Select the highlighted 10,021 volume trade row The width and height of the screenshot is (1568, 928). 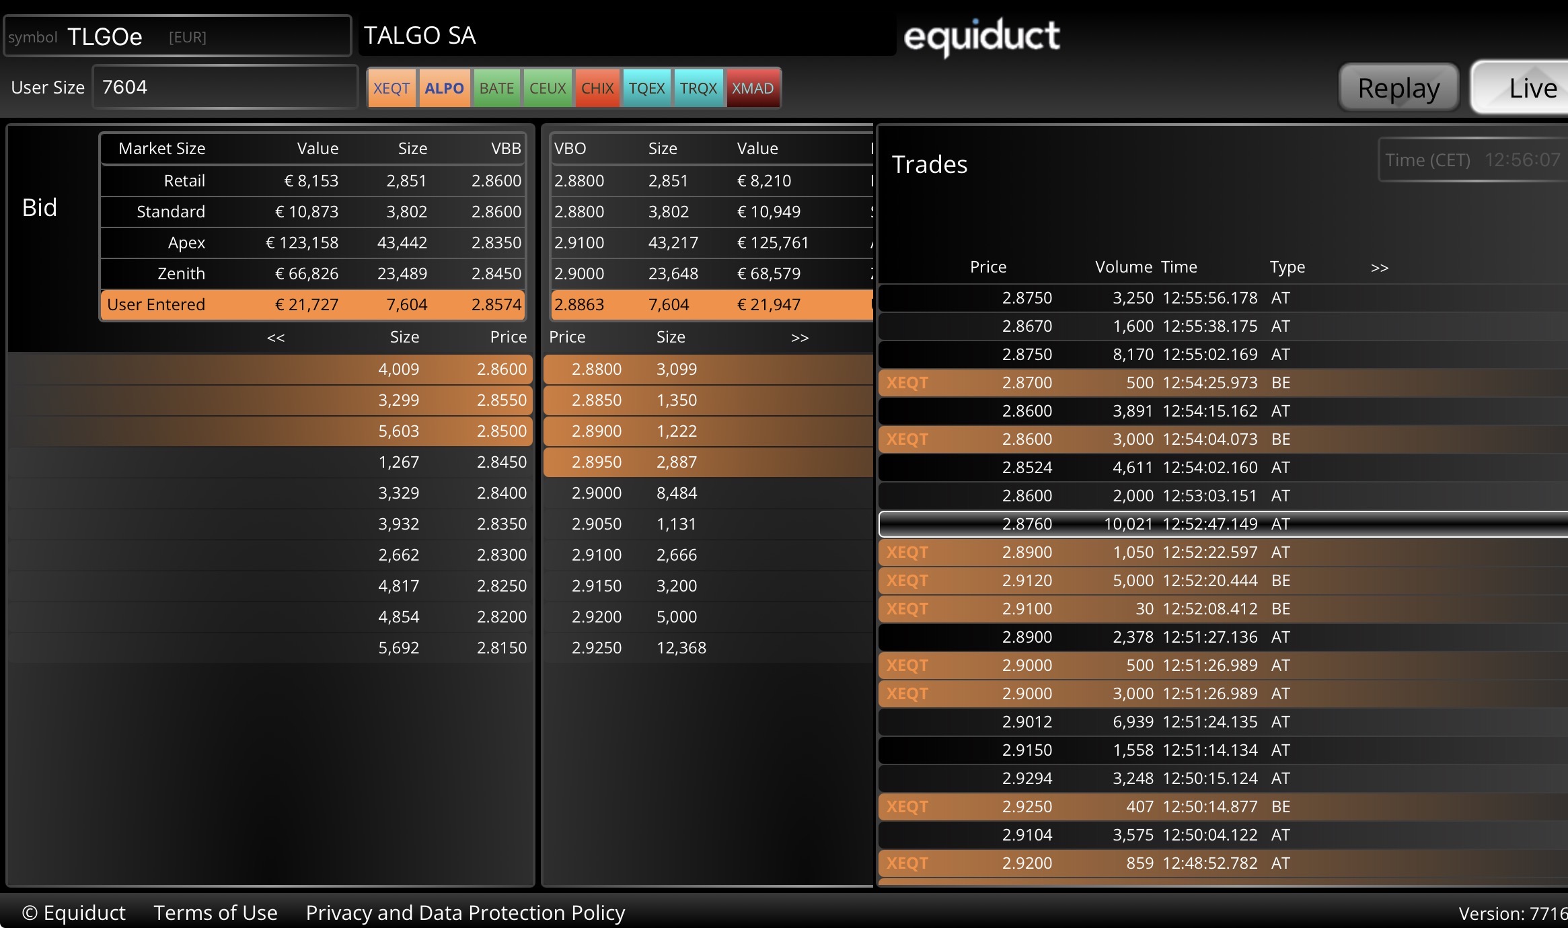coord(1144,524)
